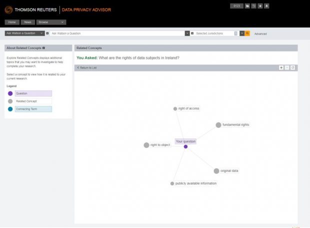Select the 'fundamental rights' concept node
Image resolution: width=310 pixels, height=228 pixels.
[x=218, y=125]
